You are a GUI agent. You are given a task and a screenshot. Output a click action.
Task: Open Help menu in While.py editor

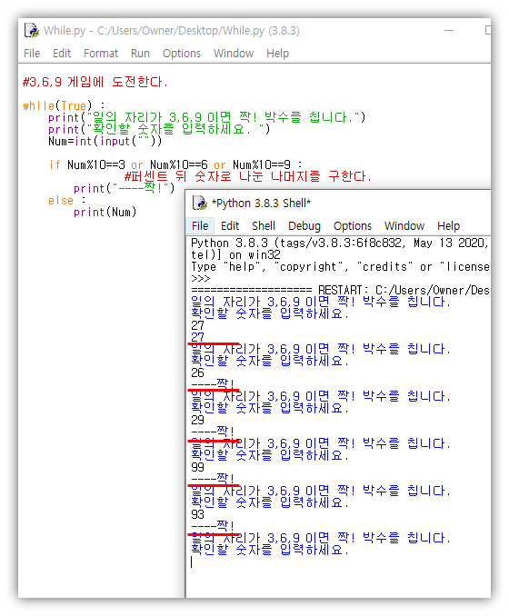coord(277,53)
